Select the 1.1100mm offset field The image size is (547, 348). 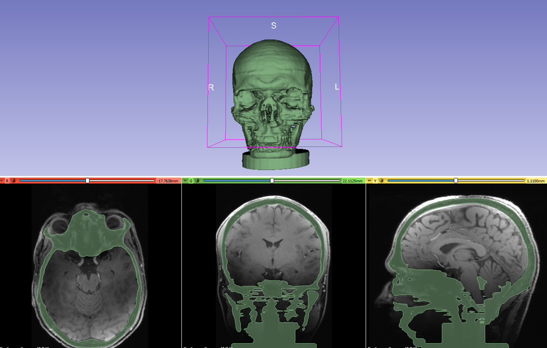click(x=535, y=181)
